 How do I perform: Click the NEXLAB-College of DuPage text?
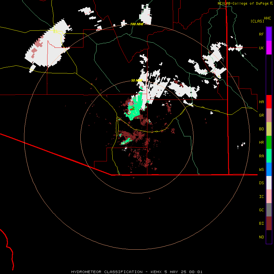click(x=243, y=3)
